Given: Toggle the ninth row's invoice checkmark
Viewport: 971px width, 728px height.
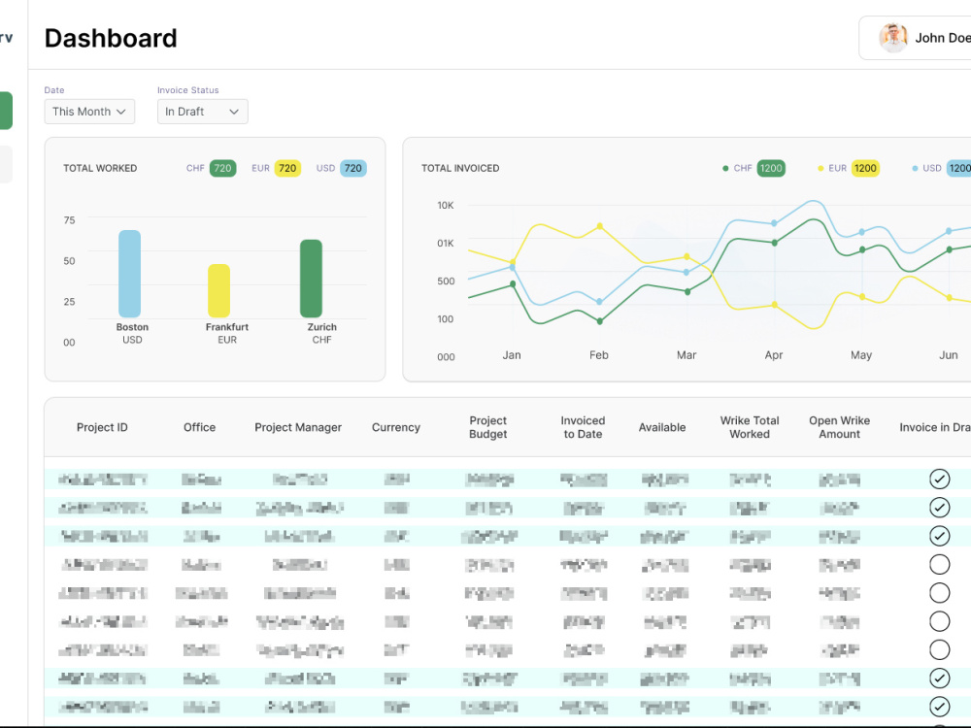Looking at the screenshot, I should pyautogui.click(x=939, y=707).
